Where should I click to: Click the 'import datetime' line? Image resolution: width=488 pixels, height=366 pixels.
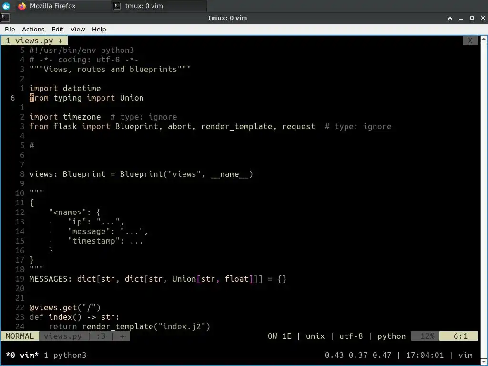click(x=65, y=88)
